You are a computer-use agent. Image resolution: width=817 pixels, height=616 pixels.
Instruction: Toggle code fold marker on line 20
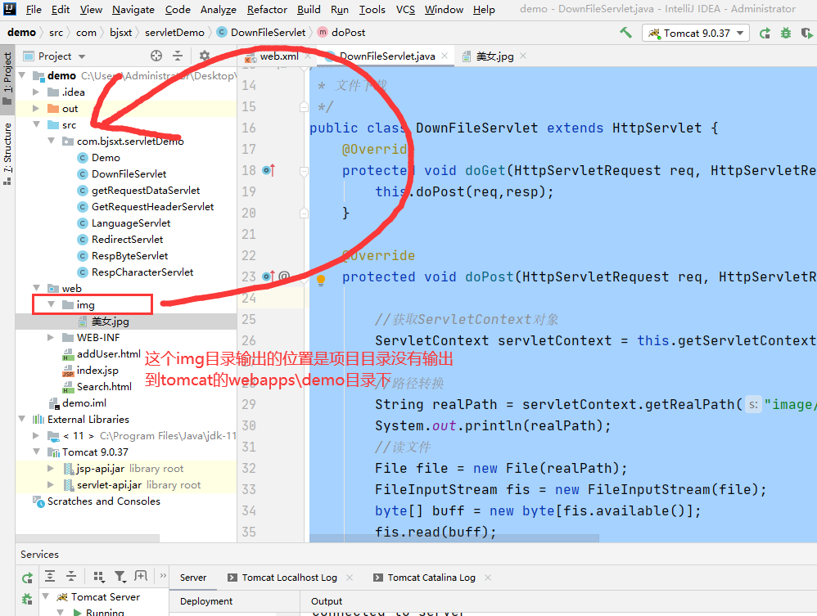point(304,213)
